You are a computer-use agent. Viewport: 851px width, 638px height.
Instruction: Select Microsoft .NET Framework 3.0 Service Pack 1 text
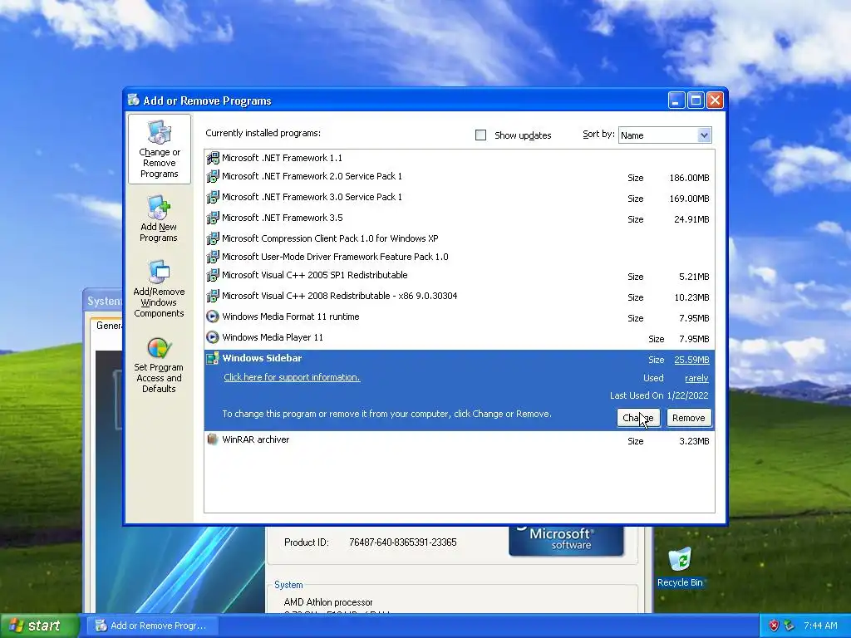pyautogui.click(x=312, y=197)
